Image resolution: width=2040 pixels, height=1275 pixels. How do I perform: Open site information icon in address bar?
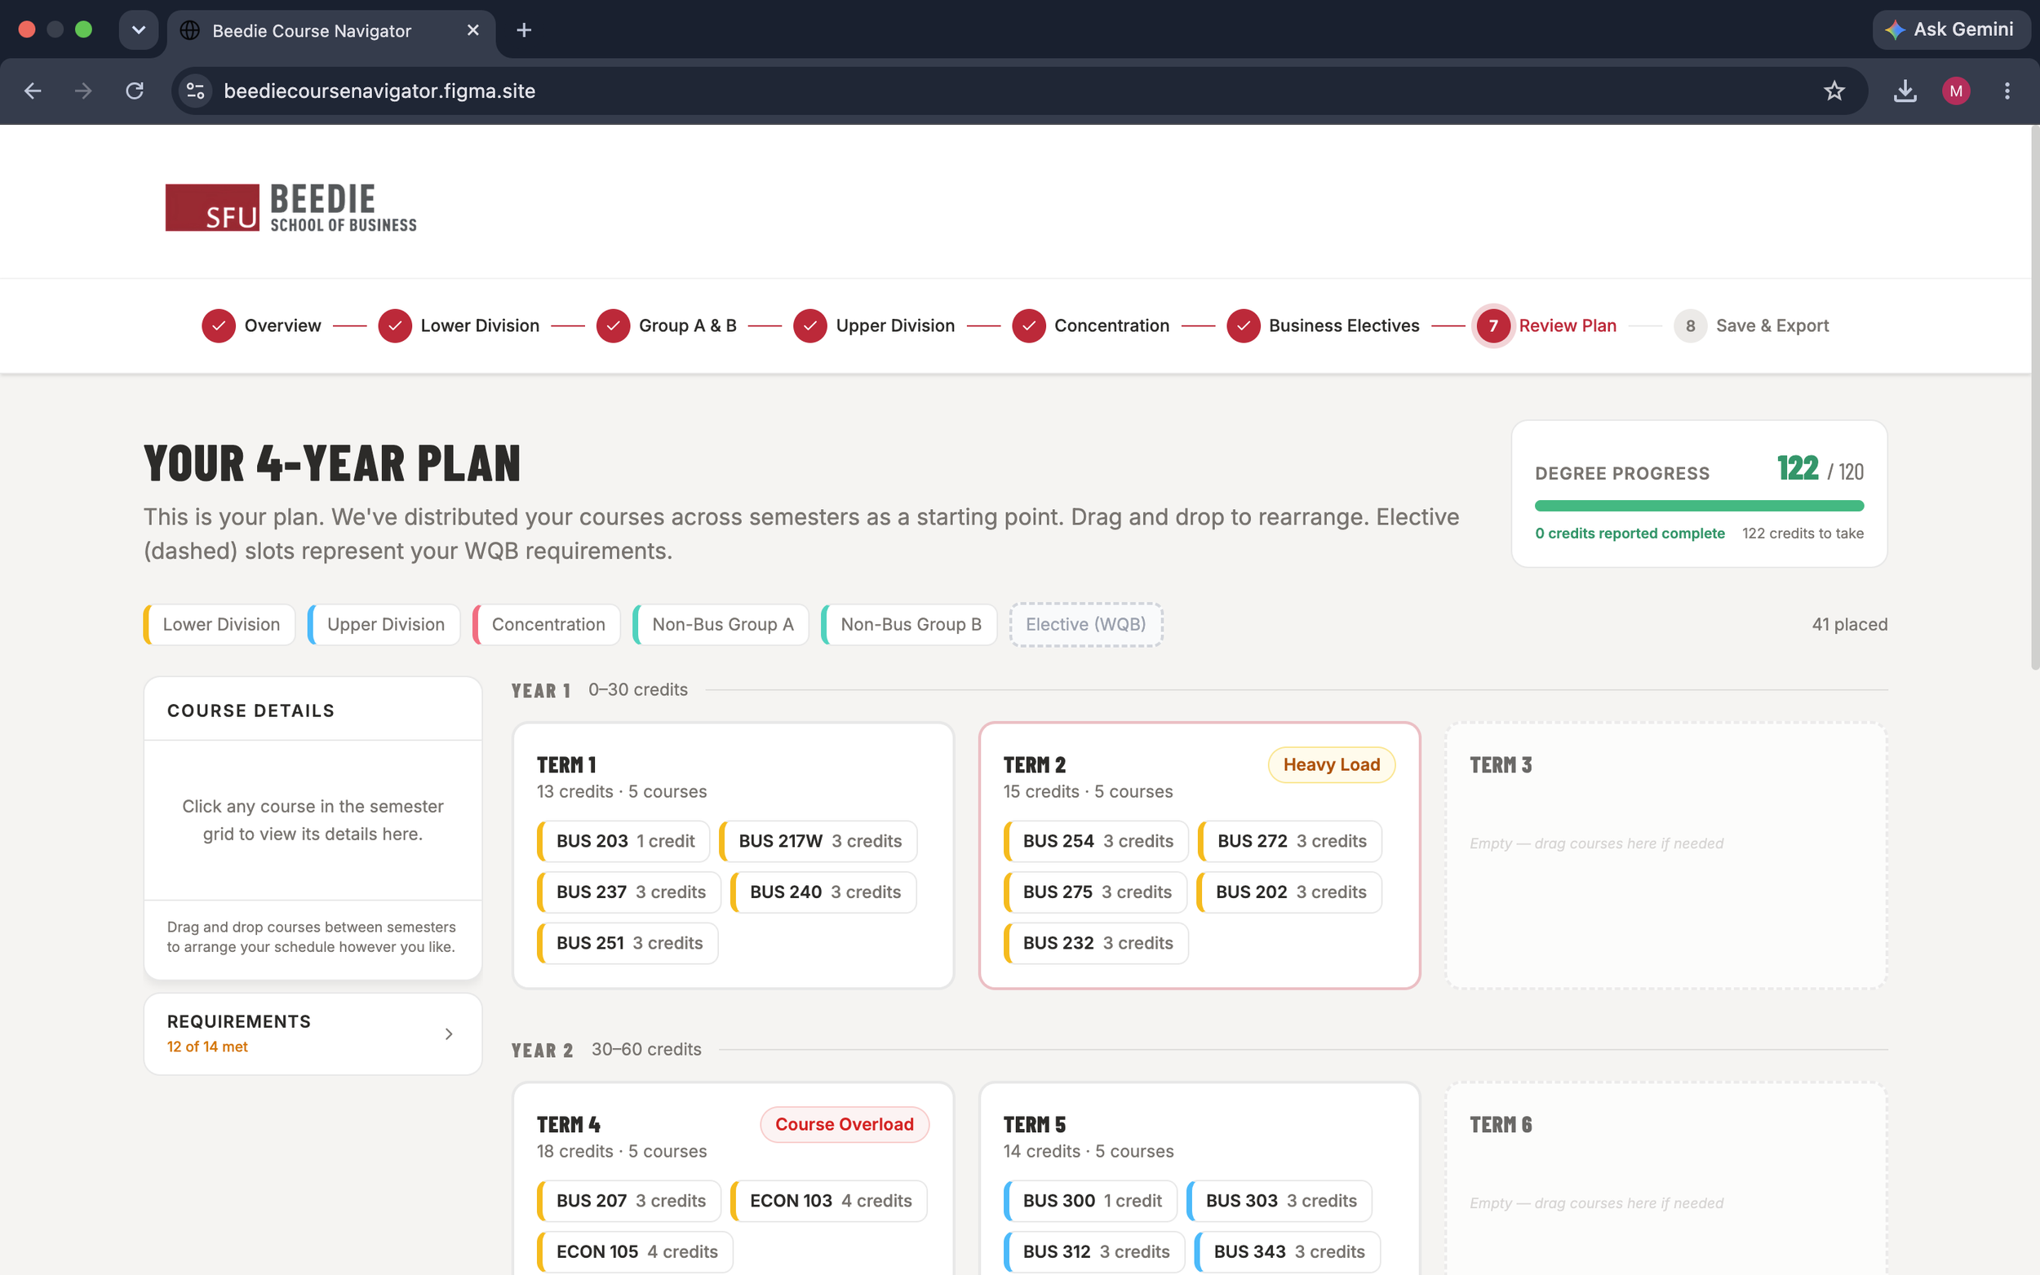(x=196, y=91)
